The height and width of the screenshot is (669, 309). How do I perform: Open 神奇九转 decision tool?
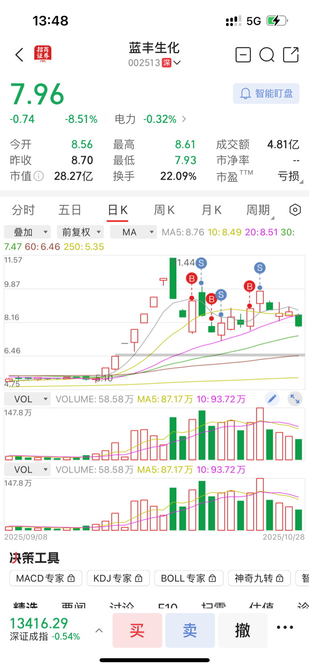point(260,578)
